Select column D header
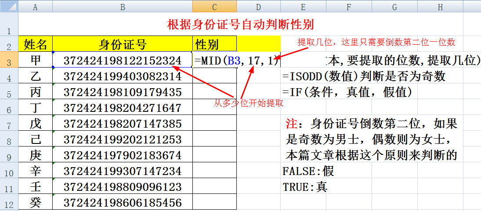Viewport: 481px width, 211px height. click(258, 7)
